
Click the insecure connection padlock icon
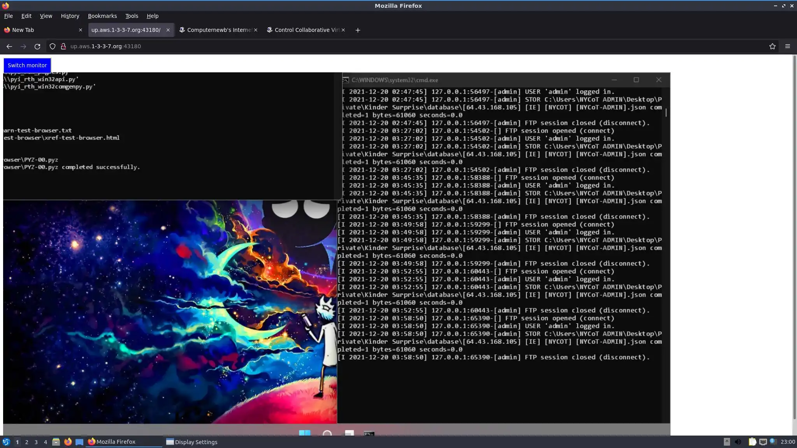pos(63,46)
